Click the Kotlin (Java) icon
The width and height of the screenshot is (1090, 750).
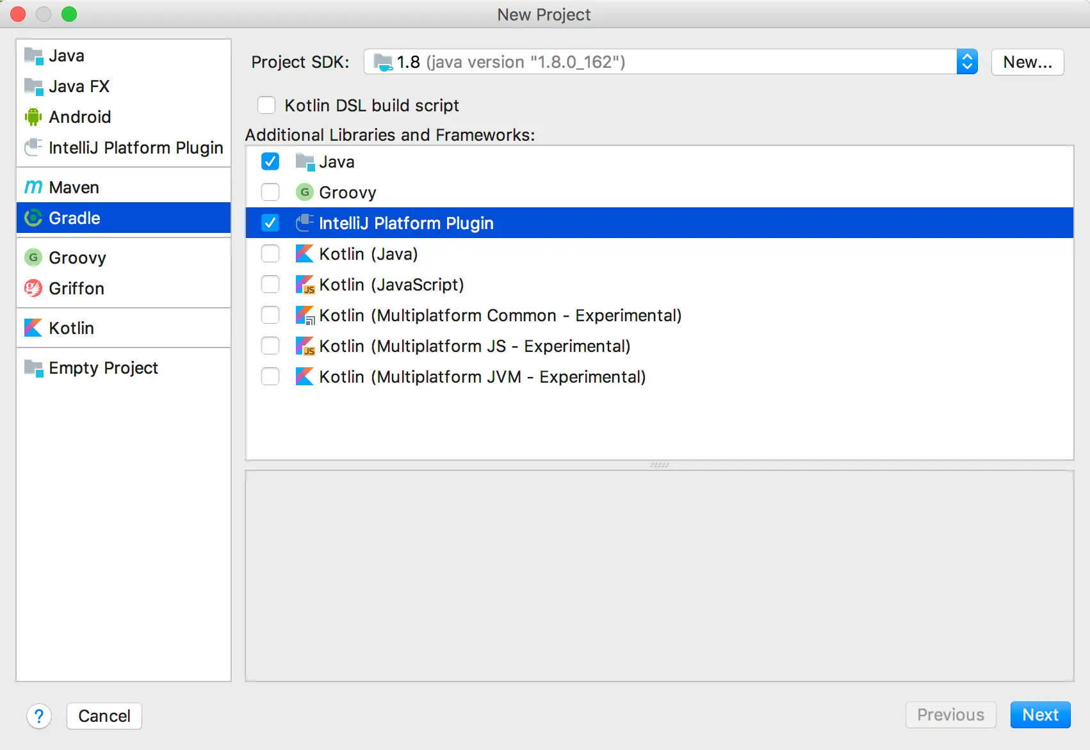click(x=305, y=253)
